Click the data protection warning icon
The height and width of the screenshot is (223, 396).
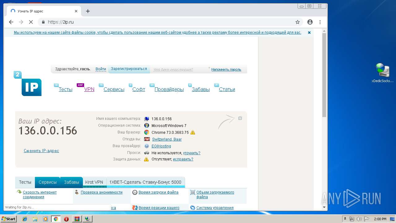(x=147, y=159)
